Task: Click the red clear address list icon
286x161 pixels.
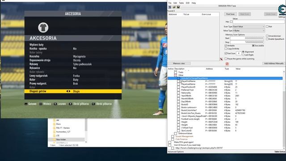Action: tap(227, 64)
